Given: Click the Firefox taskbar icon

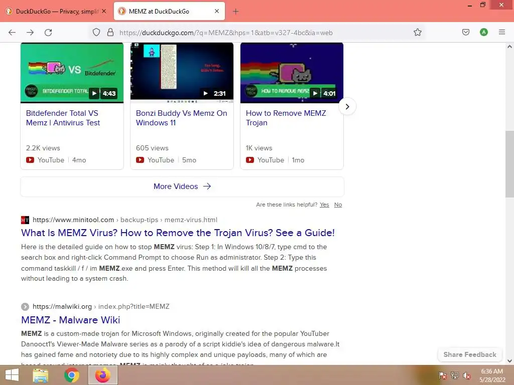Looking at the screenshot, I should (102, 375).
